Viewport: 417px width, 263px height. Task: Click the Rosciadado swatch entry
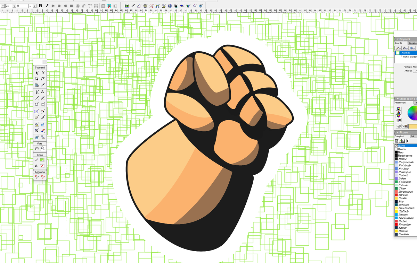click(x=406, y=224)
